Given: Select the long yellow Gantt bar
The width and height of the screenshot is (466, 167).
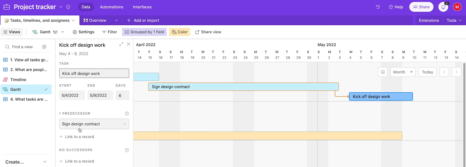Looking at the screenshot, I should (268, 136).
